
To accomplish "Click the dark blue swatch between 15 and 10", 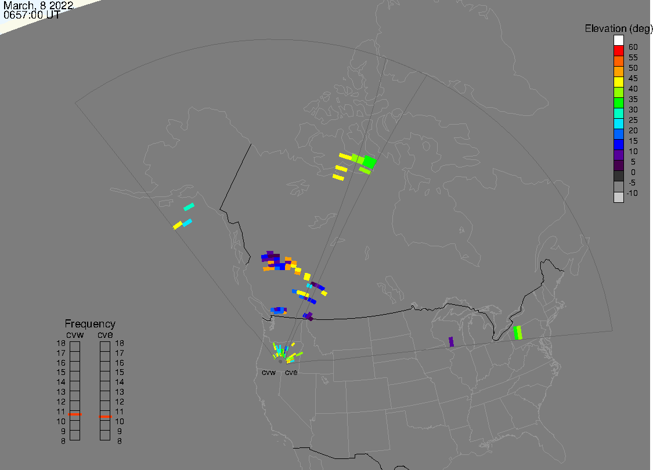I will pyautogui.click(x=618, y=144).
